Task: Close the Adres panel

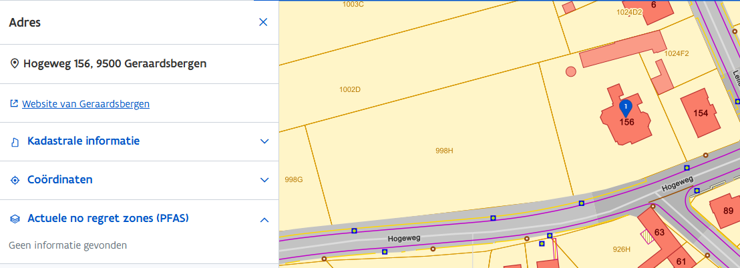Action: 263,22
